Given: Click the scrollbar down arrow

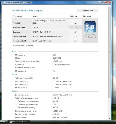Looking at the screenshot, I should [x=109, y=119].
